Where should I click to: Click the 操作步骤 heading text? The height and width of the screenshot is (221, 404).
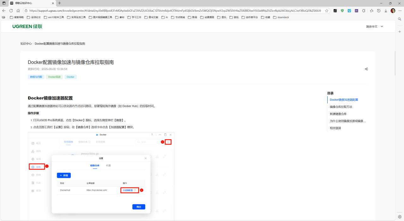pos(33,113)
